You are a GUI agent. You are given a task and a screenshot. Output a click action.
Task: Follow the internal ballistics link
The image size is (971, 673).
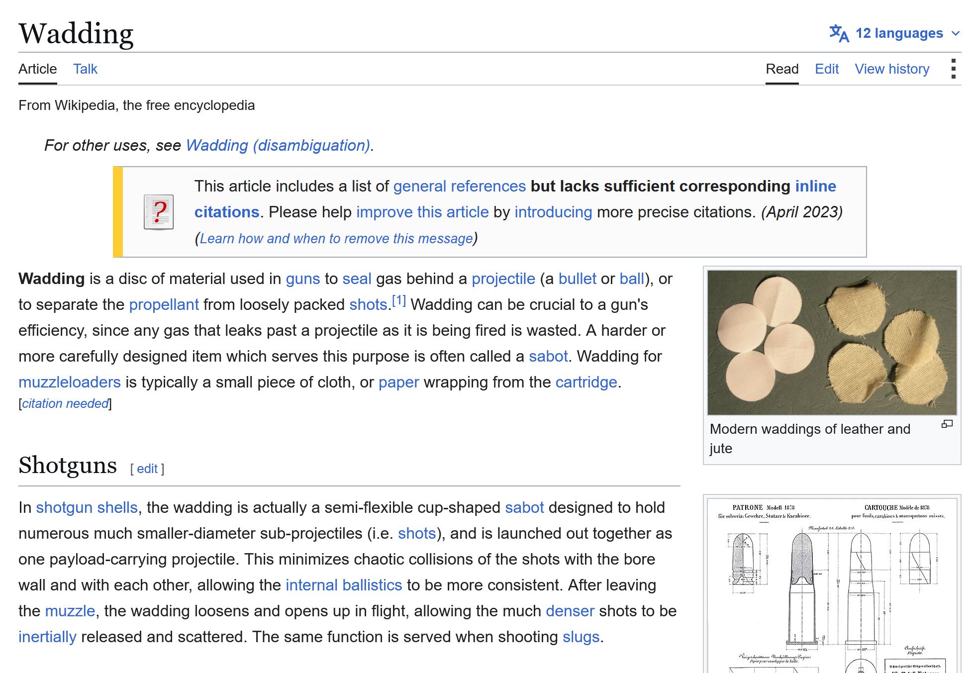[x=344, y=585]
